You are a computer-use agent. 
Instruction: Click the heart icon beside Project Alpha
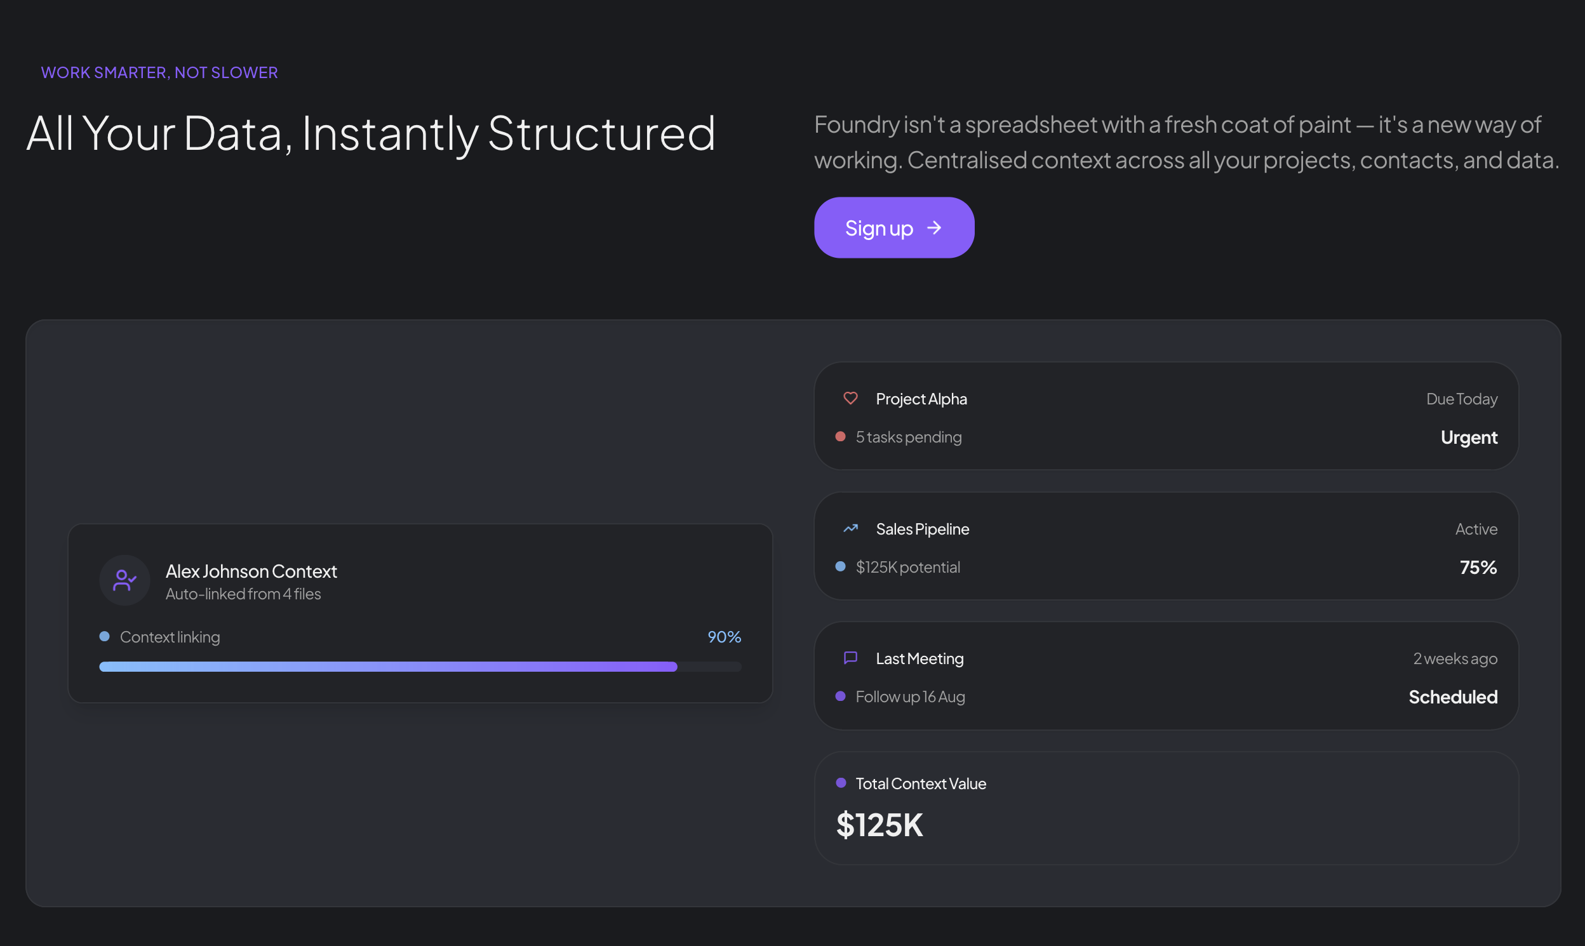[850, 399]
